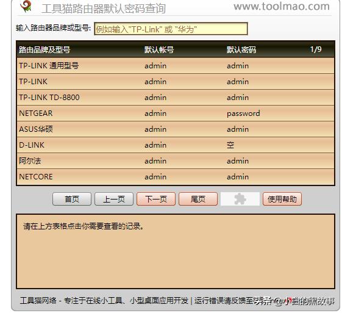Click the 默认帐号 column header
Viewport: 342px width, 313px height.
(159, 49)
